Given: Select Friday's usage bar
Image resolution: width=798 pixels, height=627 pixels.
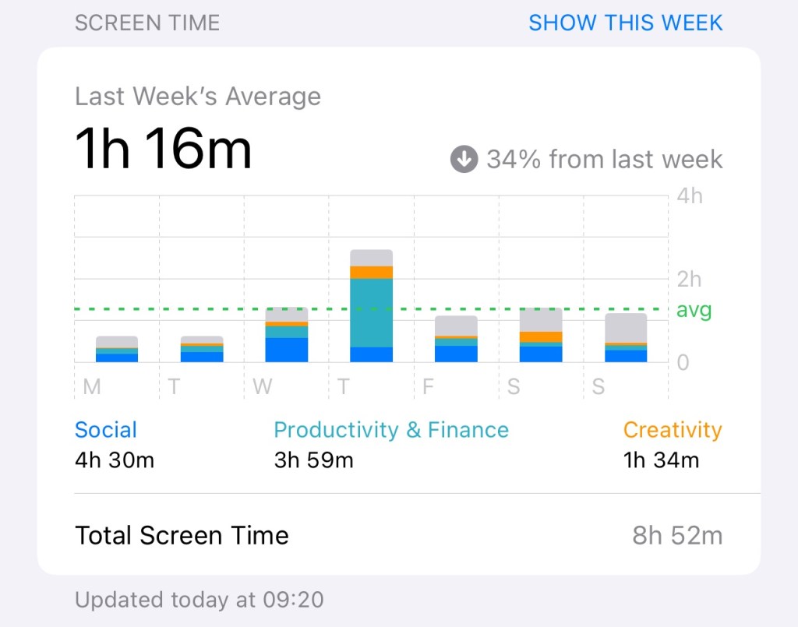Looking at the screenshot, I should click(x=456, y=340).
